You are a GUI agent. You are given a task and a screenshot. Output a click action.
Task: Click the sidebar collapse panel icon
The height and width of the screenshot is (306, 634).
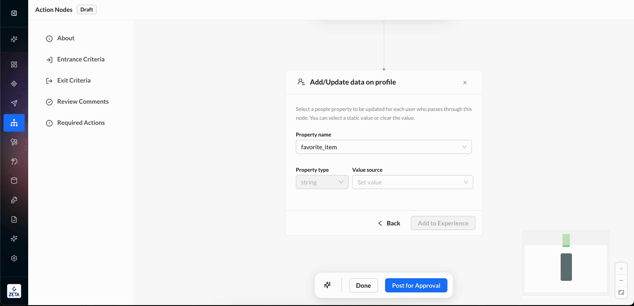click(x=14, y=13)
